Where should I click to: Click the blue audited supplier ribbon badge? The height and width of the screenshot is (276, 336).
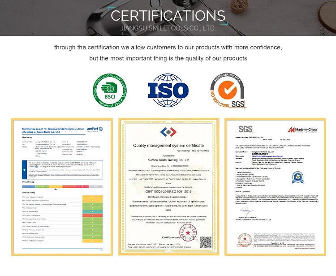(x=297, y=177)
